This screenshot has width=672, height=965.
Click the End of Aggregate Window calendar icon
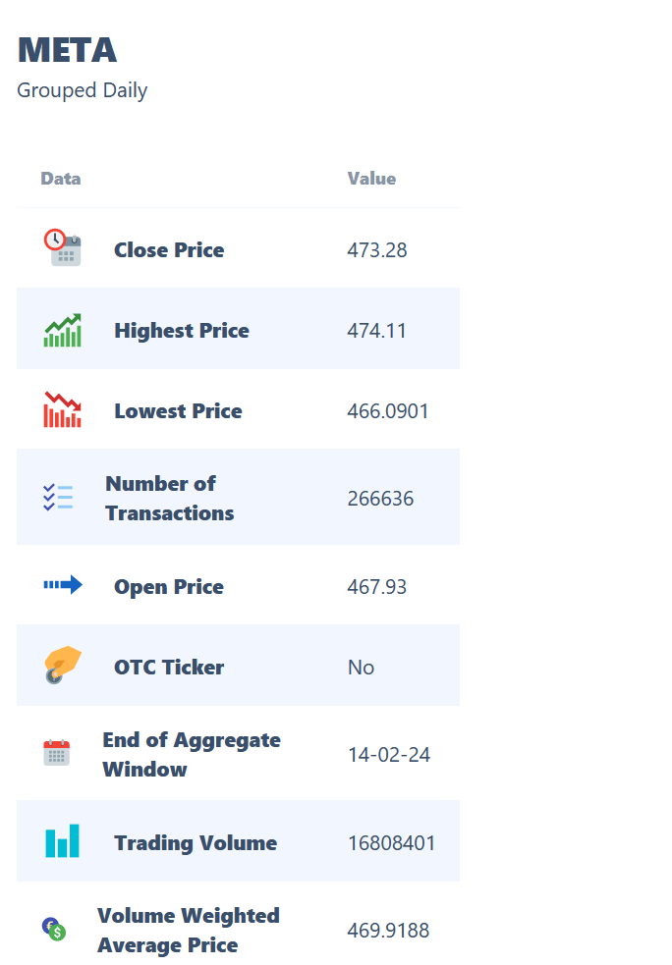coord(57,753)
